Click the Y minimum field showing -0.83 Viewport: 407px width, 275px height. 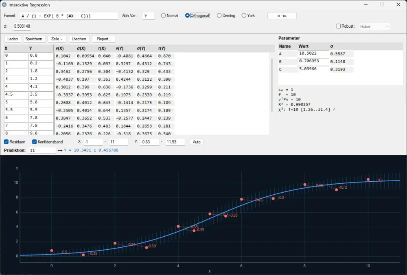tap(149, 142)
